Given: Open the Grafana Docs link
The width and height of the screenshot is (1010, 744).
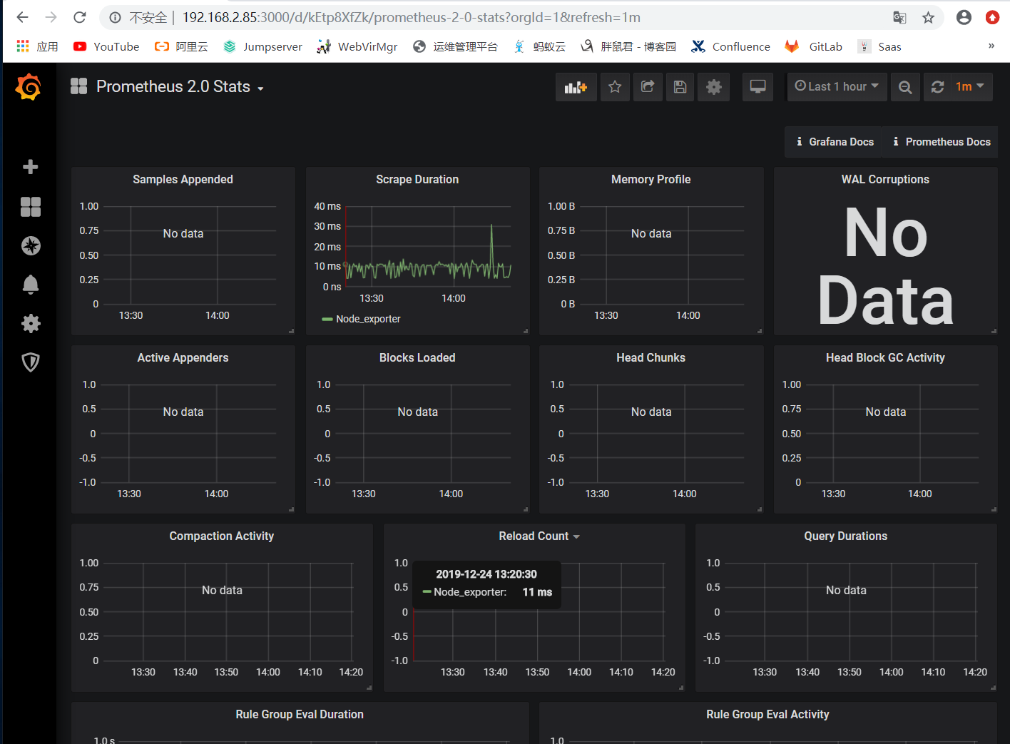Looking at the screenshot, I should [x=835, y=142].
